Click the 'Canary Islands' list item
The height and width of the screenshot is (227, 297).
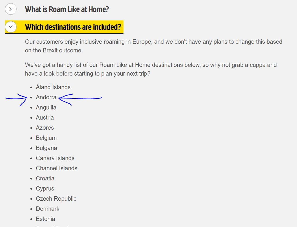click(55, 158)
